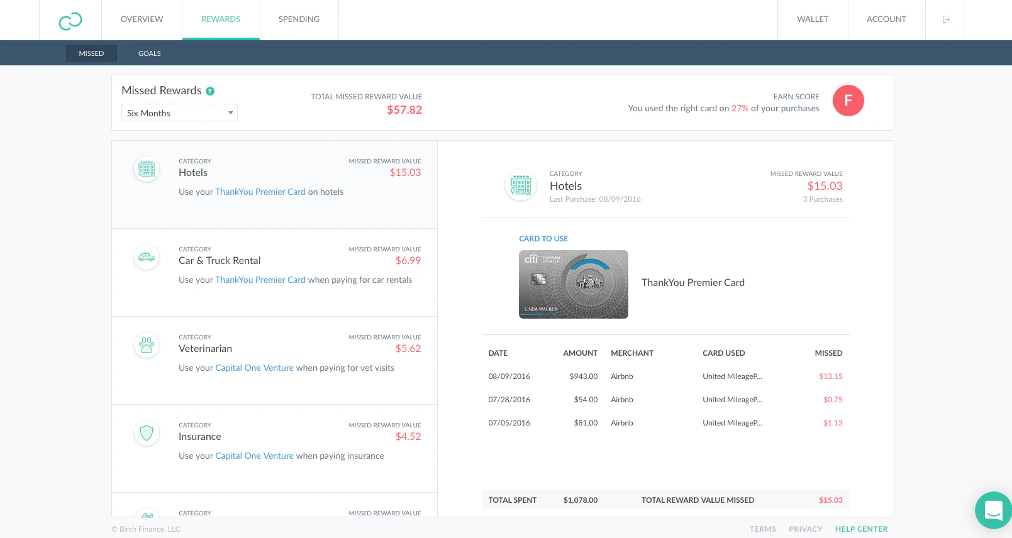The image size is (1012, 538).
Task: Click the logout icon in the top bar
Action: pos(945,19)
